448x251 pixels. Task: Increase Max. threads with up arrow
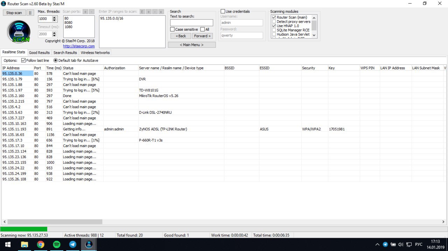(54, 17)
